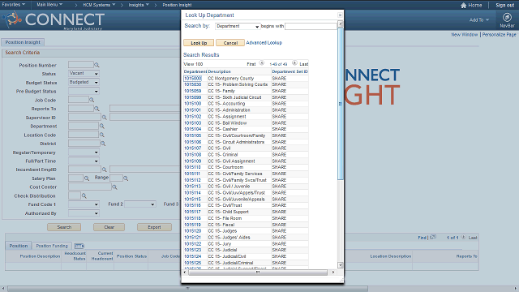The image size is (519, 292).
Task: Close the Look Up Department dialog
Action: (x=340, y=15)
